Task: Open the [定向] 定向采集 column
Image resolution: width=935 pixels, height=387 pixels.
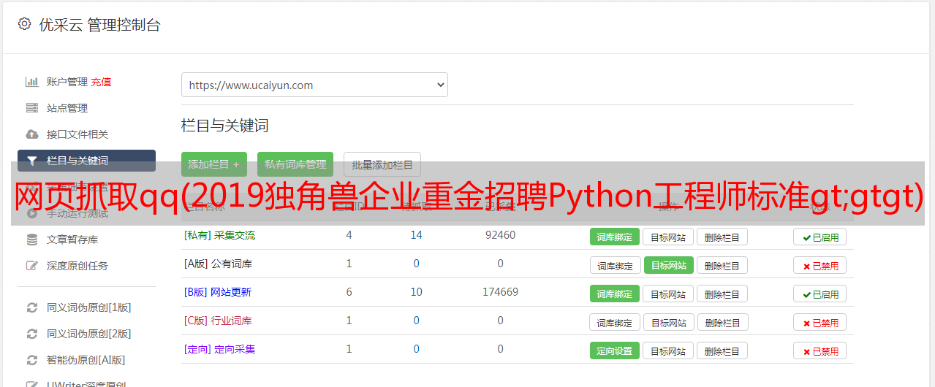Action: (x=219, y=349)
